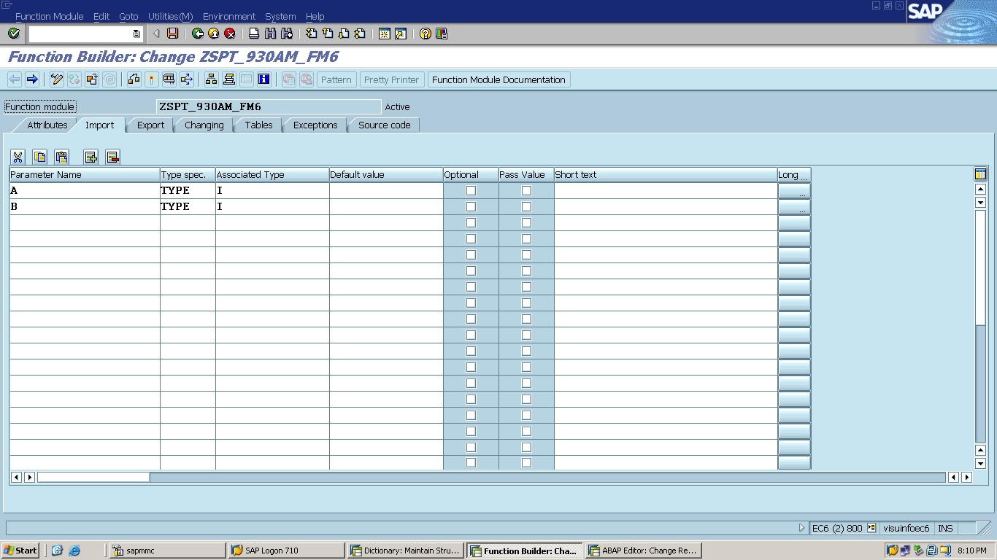Check Optional for parameter A
Screen dimensions: 997x560
click(x=471, y=190)
